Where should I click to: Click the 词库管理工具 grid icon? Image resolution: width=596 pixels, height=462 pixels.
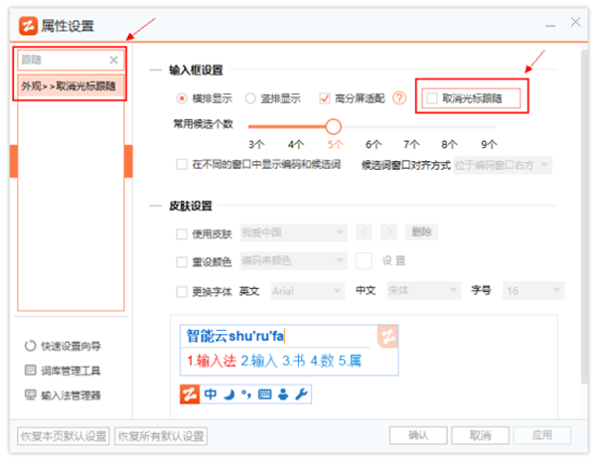31,370
